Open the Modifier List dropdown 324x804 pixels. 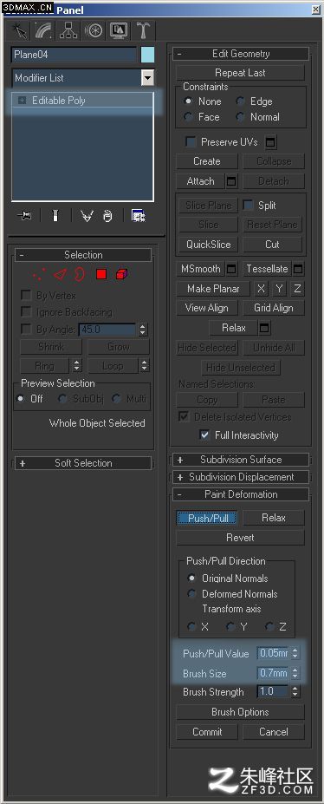pyautogui.click(x=147, y=78)
